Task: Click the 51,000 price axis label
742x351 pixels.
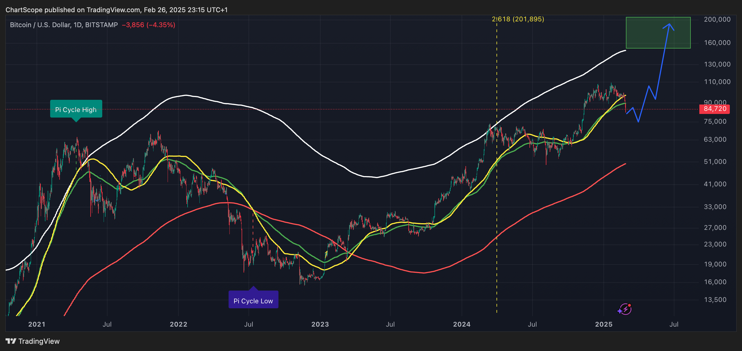Action: coord(715,162)
